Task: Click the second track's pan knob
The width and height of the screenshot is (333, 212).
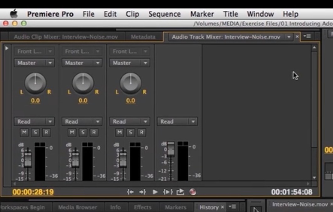Action: 83,83
